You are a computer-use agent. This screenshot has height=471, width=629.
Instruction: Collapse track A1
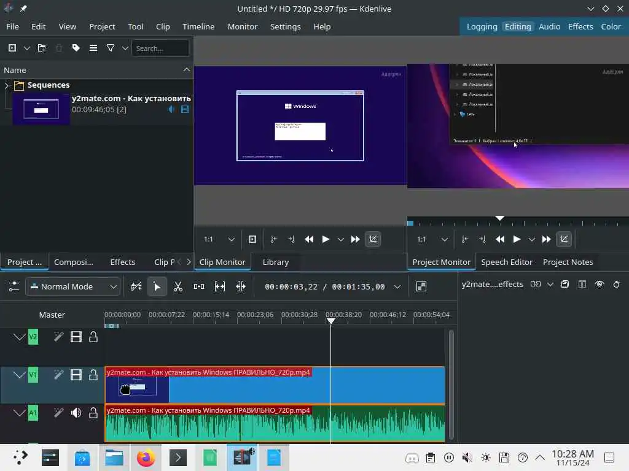(x=19, y=413)
